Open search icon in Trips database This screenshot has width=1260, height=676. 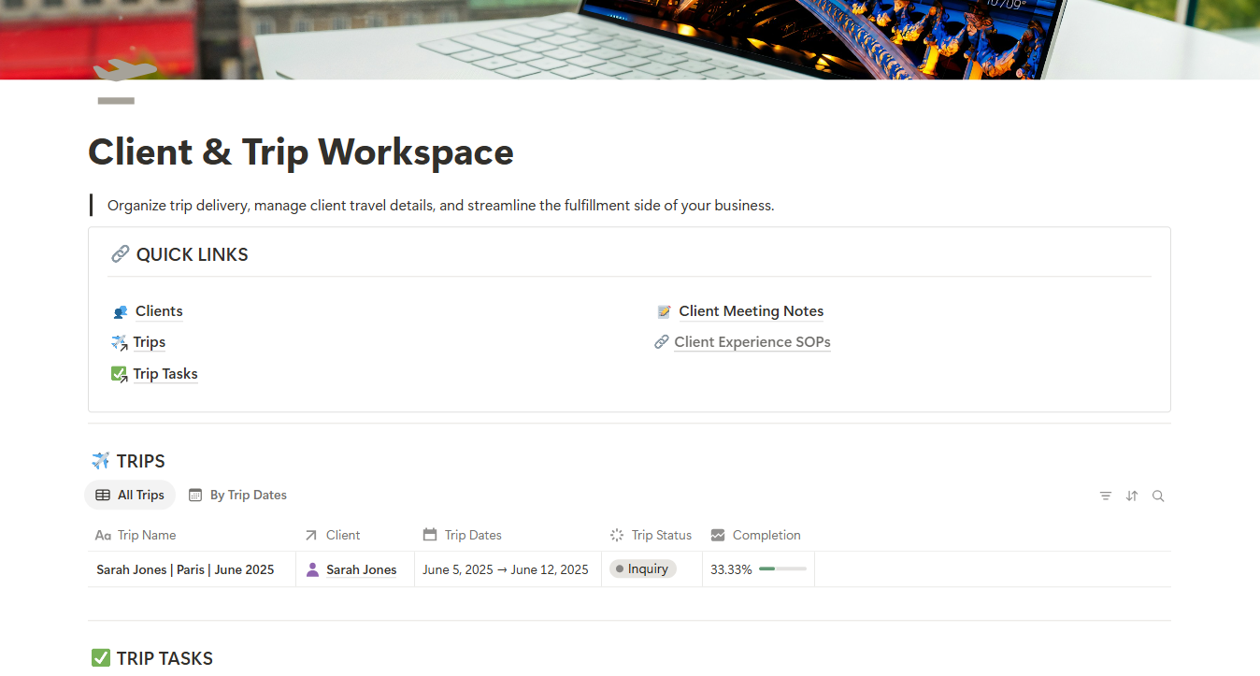[1158, 496]
